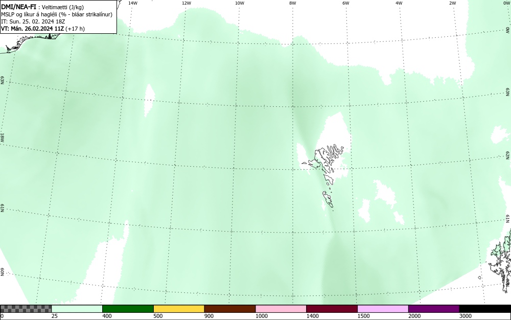Viewport: 511px width, 320px height.
Task: Click the "4W" longitude label
Action: [399, 3]
